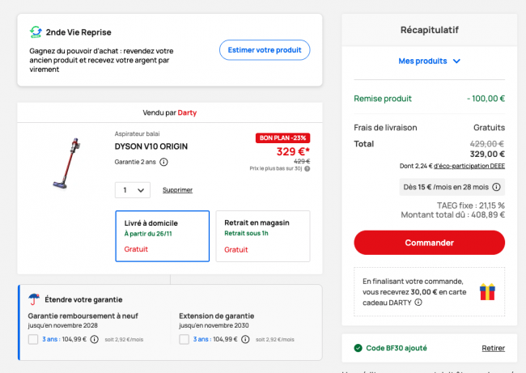Click Retirer to remove the BF30 code
The image size is (526, 373).
click(x=493, y=348)
